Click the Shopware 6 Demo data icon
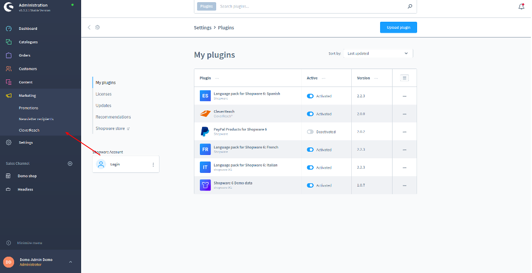 [205, 185]
